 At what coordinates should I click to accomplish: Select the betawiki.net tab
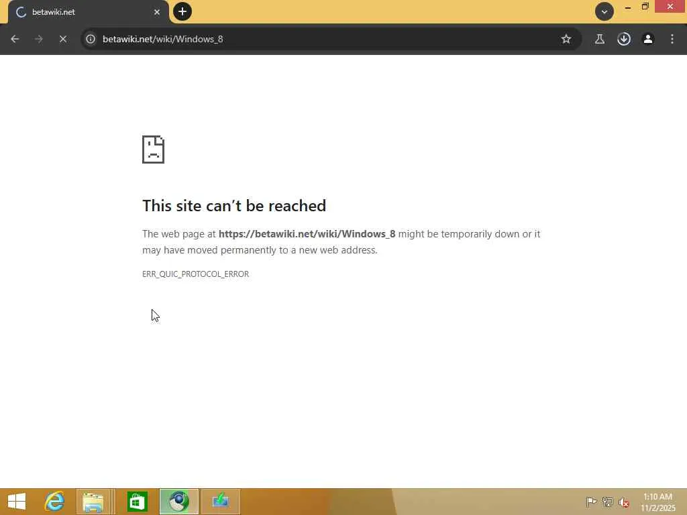coord(88,12)
